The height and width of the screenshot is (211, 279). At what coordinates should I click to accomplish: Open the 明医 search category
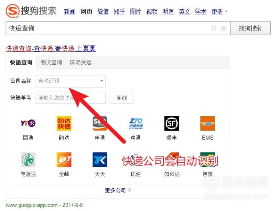click(x=168, y=12)
